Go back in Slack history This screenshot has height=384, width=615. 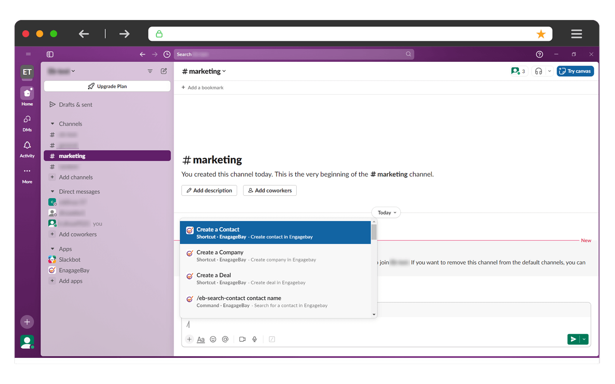(x=142, y=54)
